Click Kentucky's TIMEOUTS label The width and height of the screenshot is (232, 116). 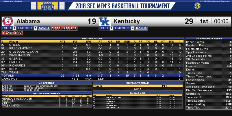(123, 28)
